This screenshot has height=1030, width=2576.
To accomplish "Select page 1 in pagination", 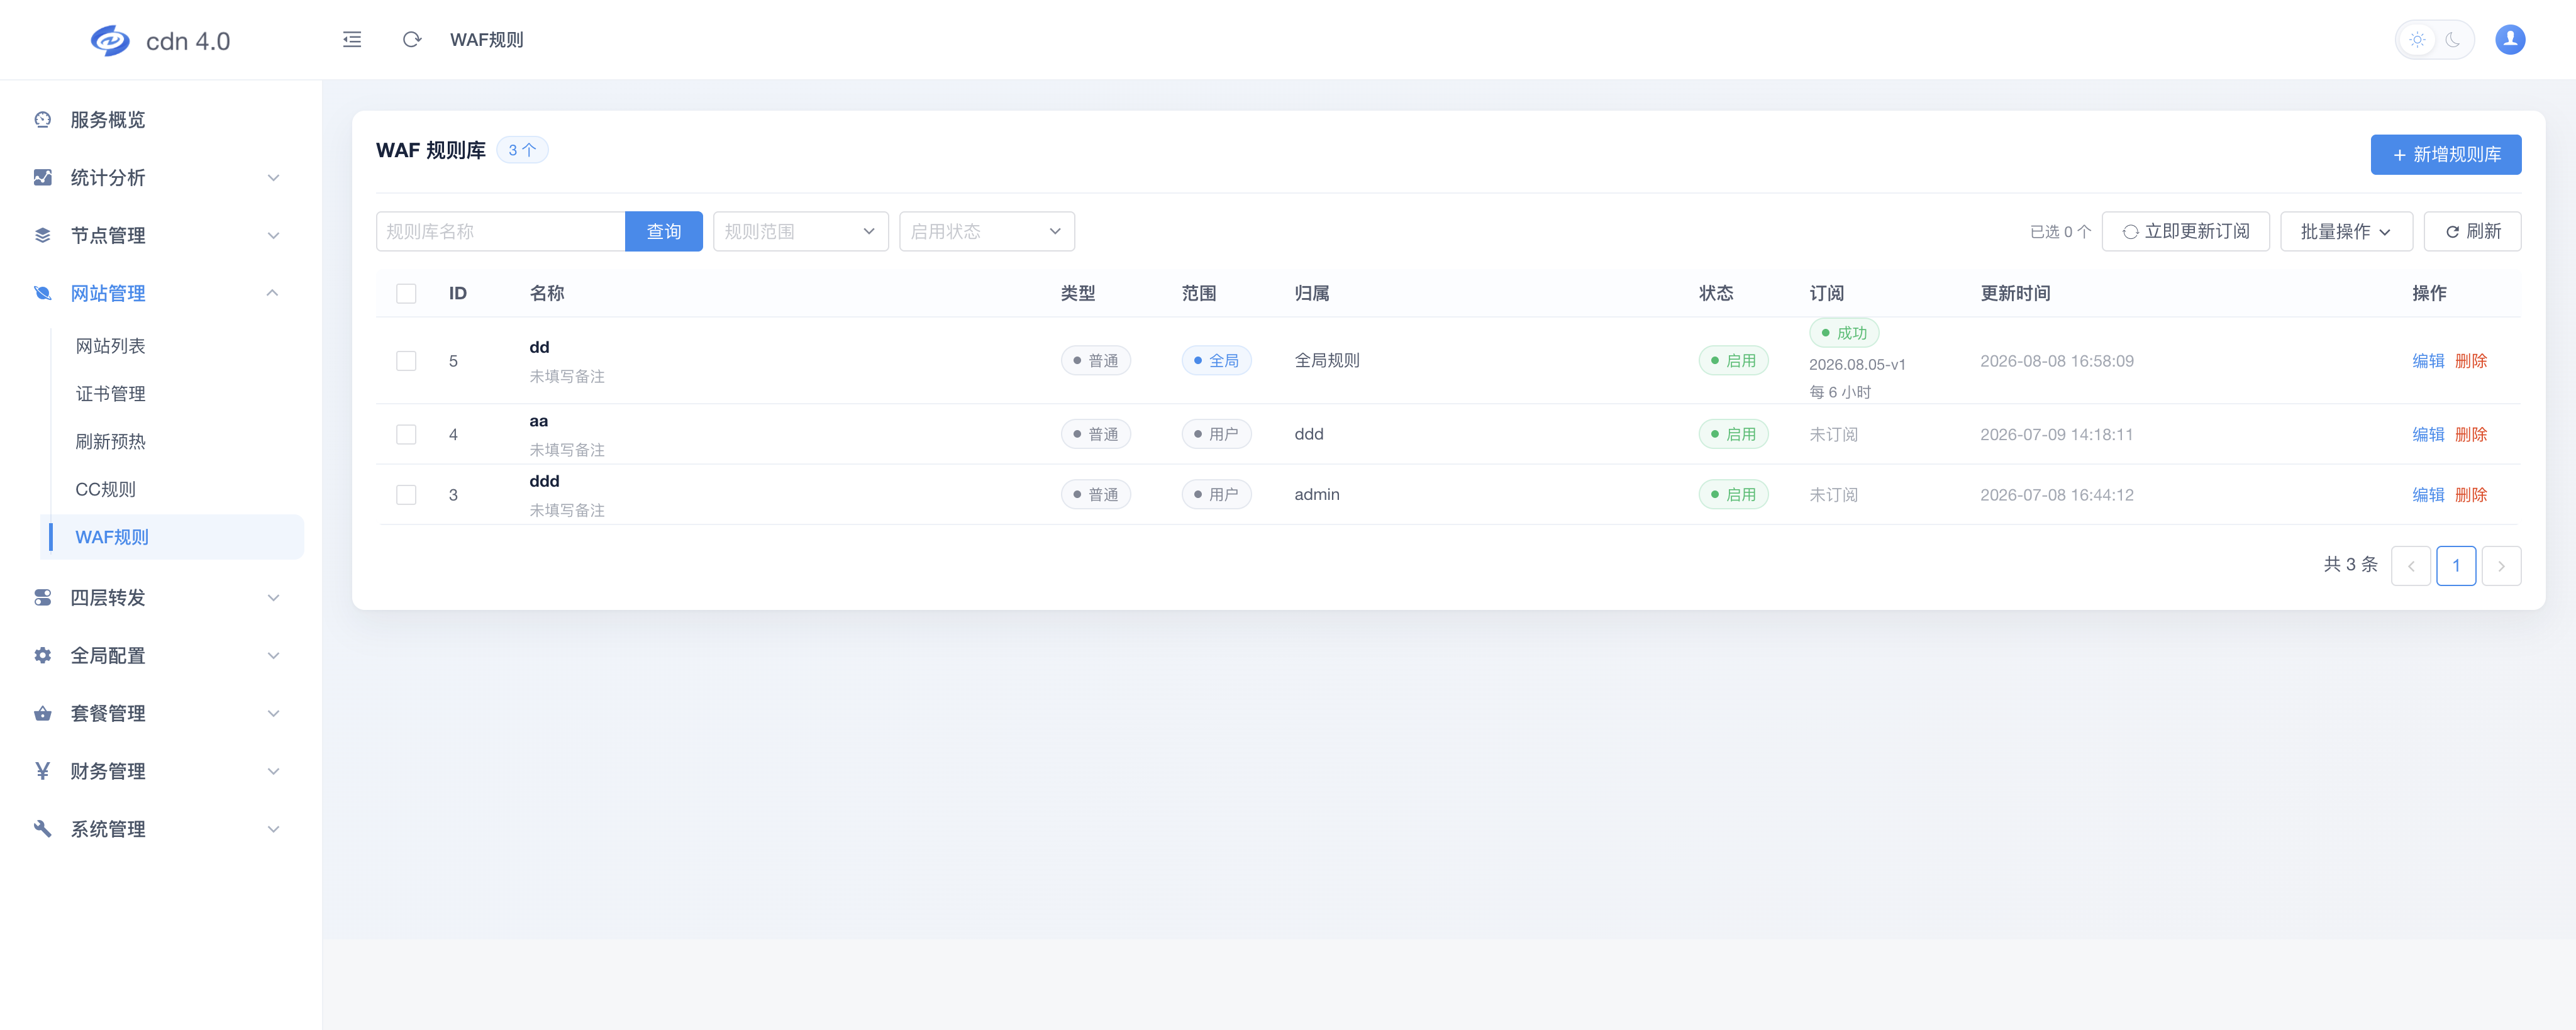I will [2456, 566].
